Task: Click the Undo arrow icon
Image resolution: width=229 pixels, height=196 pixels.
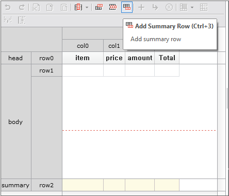Action: (8, 7)
